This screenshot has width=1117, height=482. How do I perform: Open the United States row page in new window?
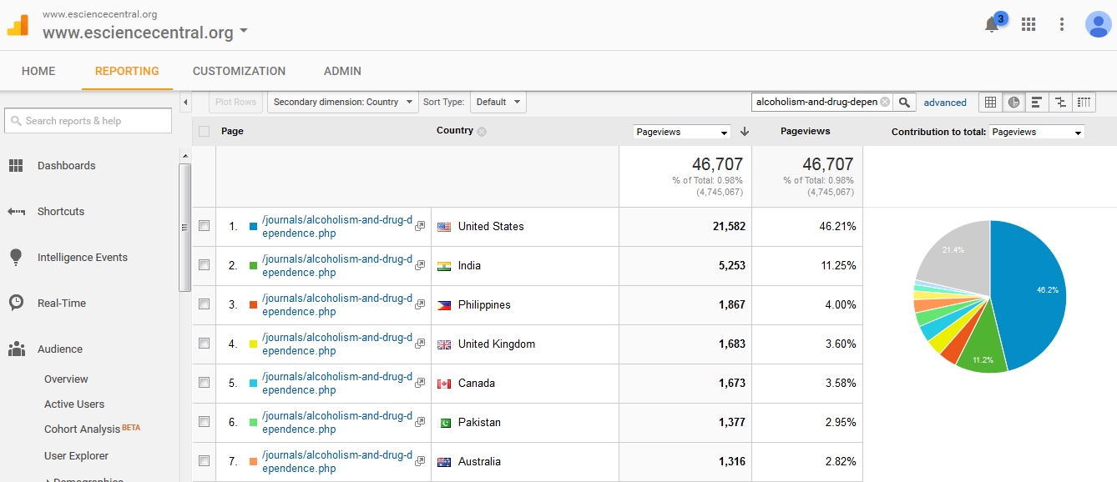tap(420, 226)
